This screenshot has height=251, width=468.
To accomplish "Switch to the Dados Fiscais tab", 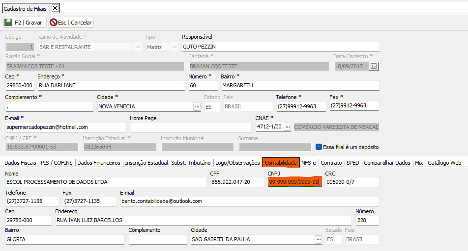I will point(20,163).
